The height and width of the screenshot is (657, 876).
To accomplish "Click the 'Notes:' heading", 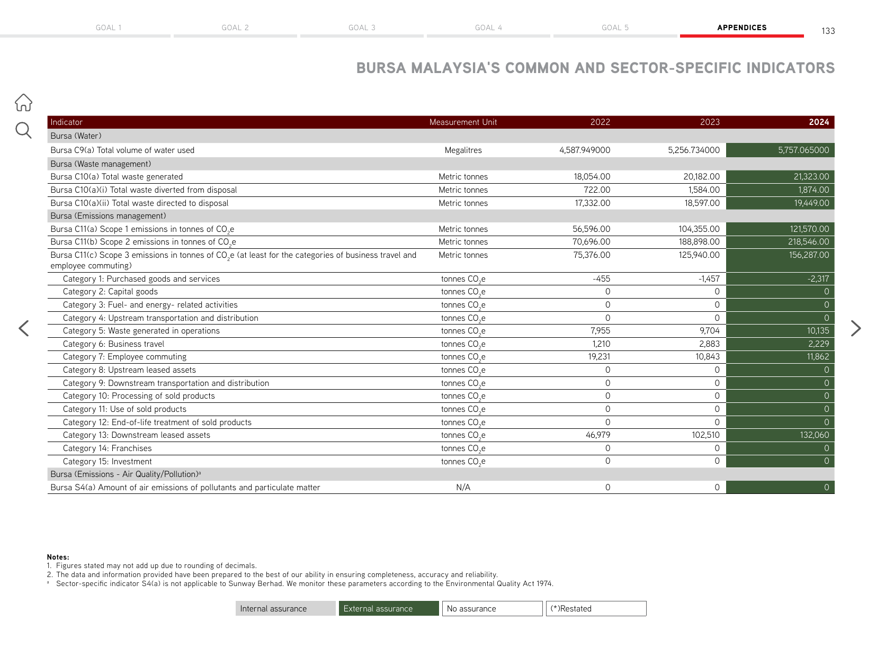I will click(x=58, y=557).
